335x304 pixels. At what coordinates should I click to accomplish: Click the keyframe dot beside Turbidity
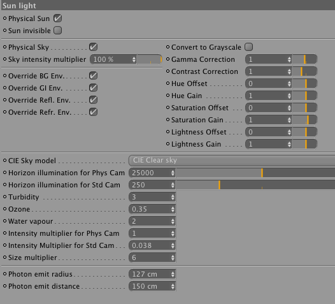pos(4,197)
